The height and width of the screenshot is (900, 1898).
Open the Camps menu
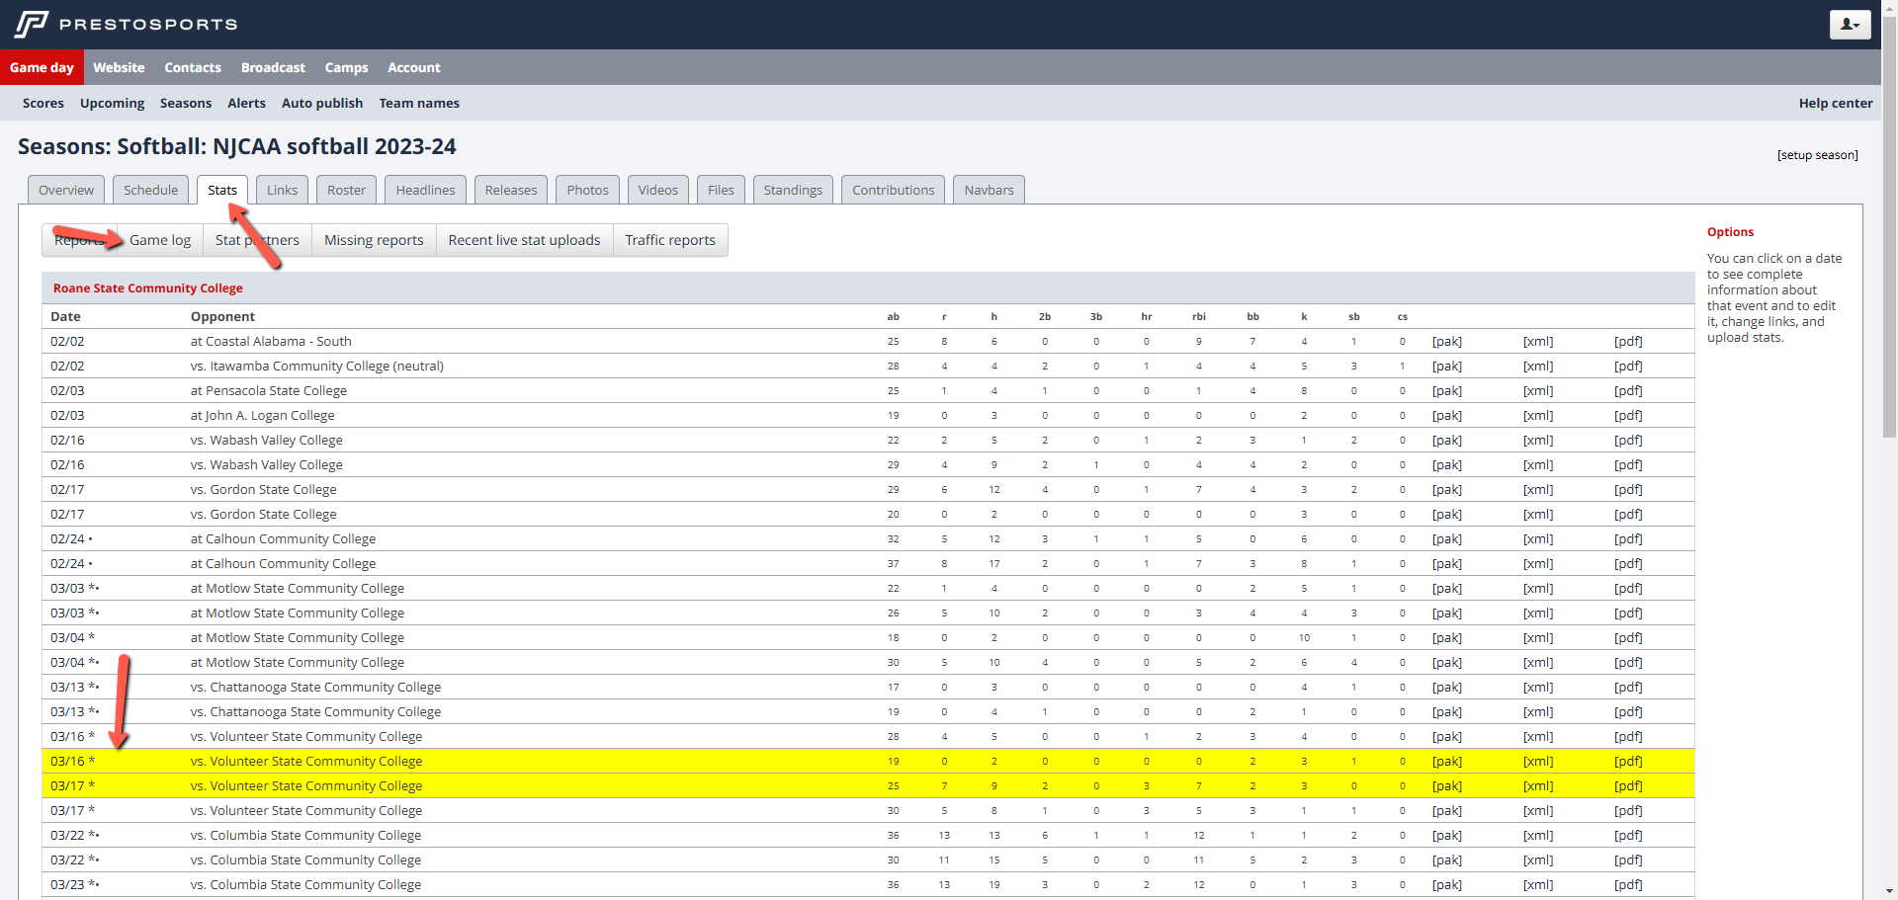tap(346, 67)
